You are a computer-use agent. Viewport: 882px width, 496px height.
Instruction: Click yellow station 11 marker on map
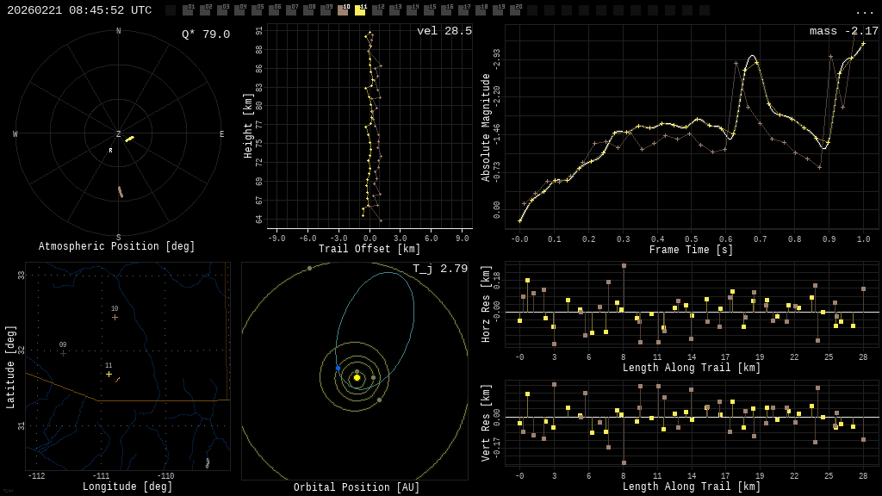(x=109, y=374)
